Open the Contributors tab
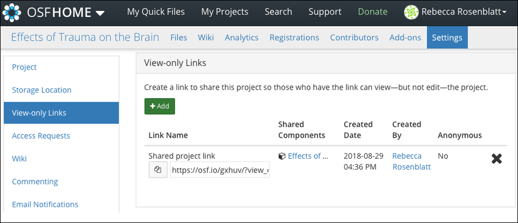 coord(354,38)
